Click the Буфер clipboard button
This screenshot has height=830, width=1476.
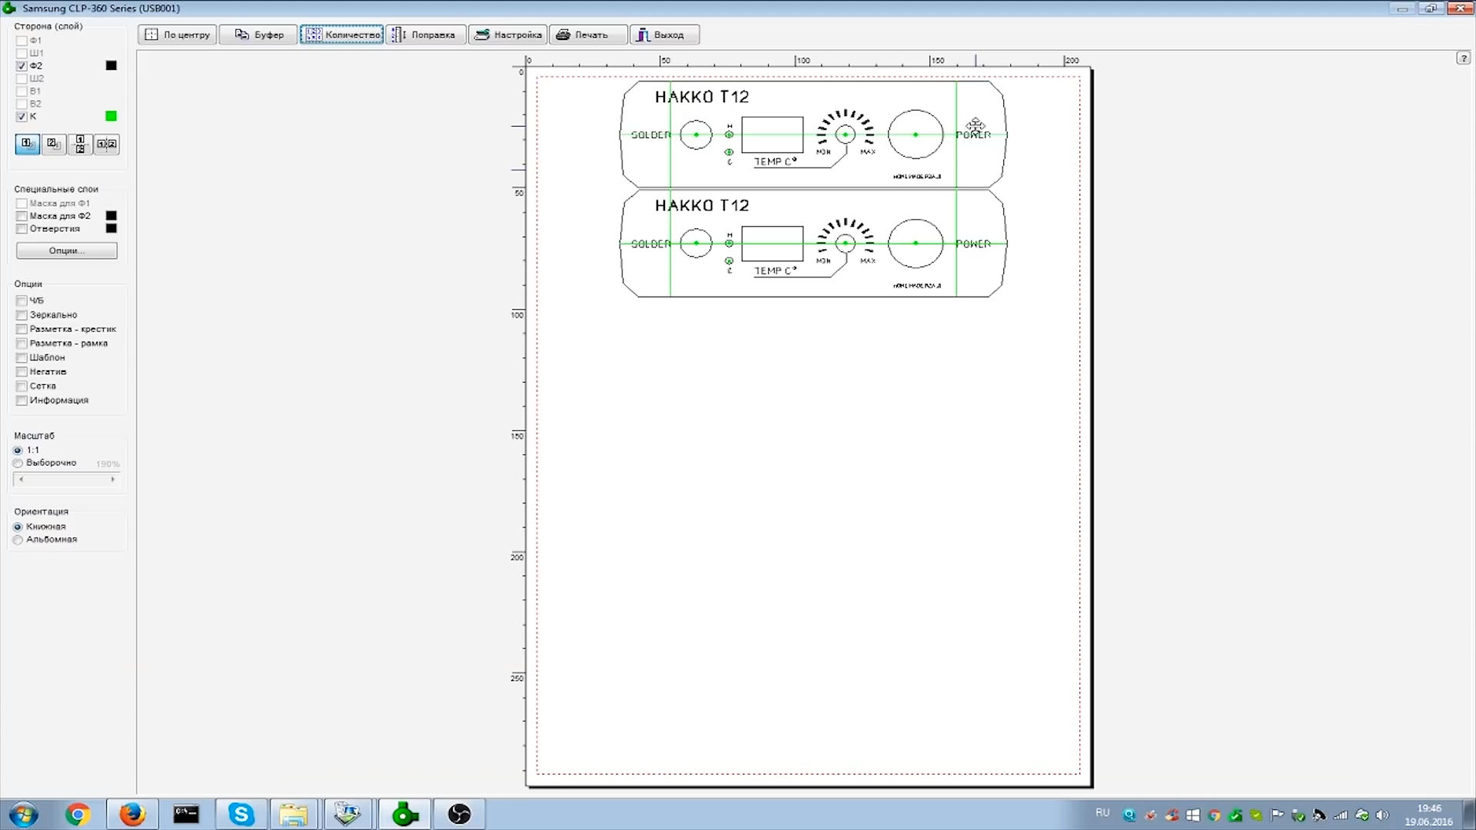258,35
